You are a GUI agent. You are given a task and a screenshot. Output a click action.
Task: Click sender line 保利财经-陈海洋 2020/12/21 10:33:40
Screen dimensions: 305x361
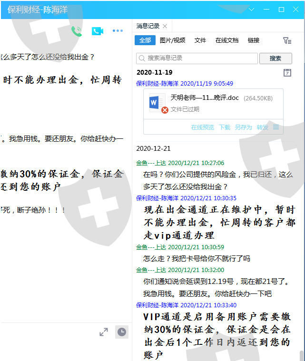[x=186, y=305]
